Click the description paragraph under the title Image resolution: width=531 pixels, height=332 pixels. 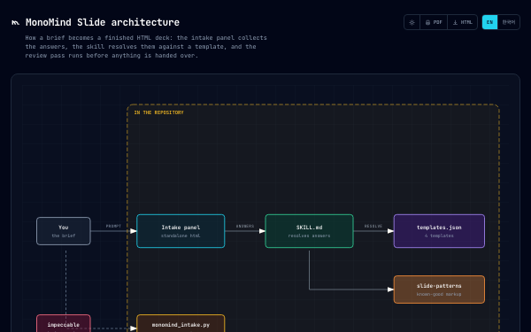pos(146,46)
